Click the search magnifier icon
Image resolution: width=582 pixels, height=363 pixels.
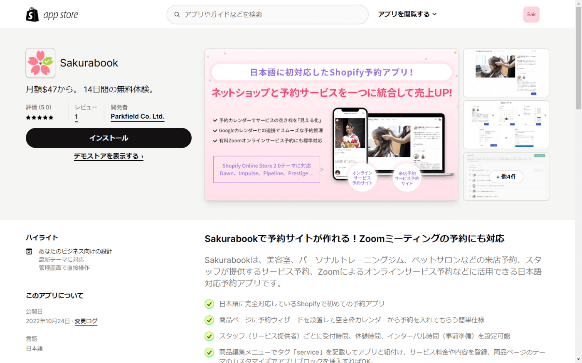click(177, 14)
